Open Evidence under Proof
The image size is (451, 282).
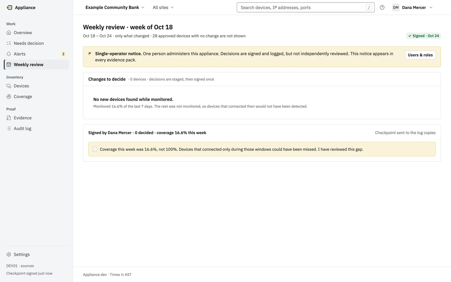(x=36, y=118)
